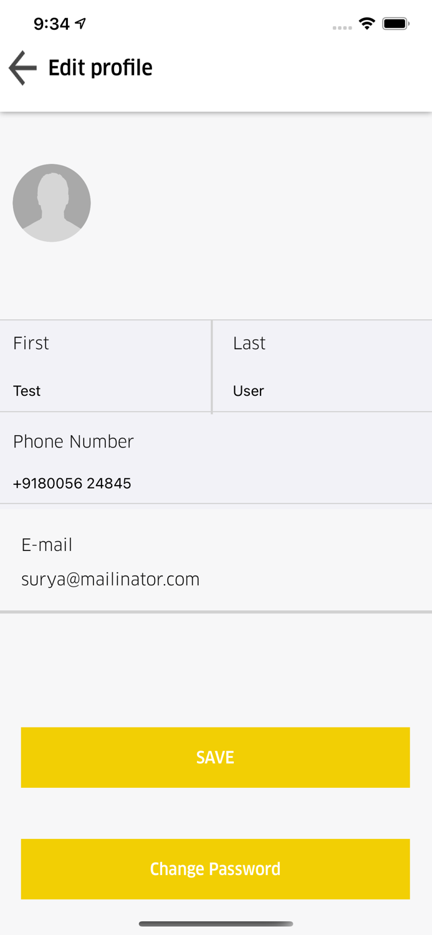Click the location arrow in status bar

(x=80, y=24)
